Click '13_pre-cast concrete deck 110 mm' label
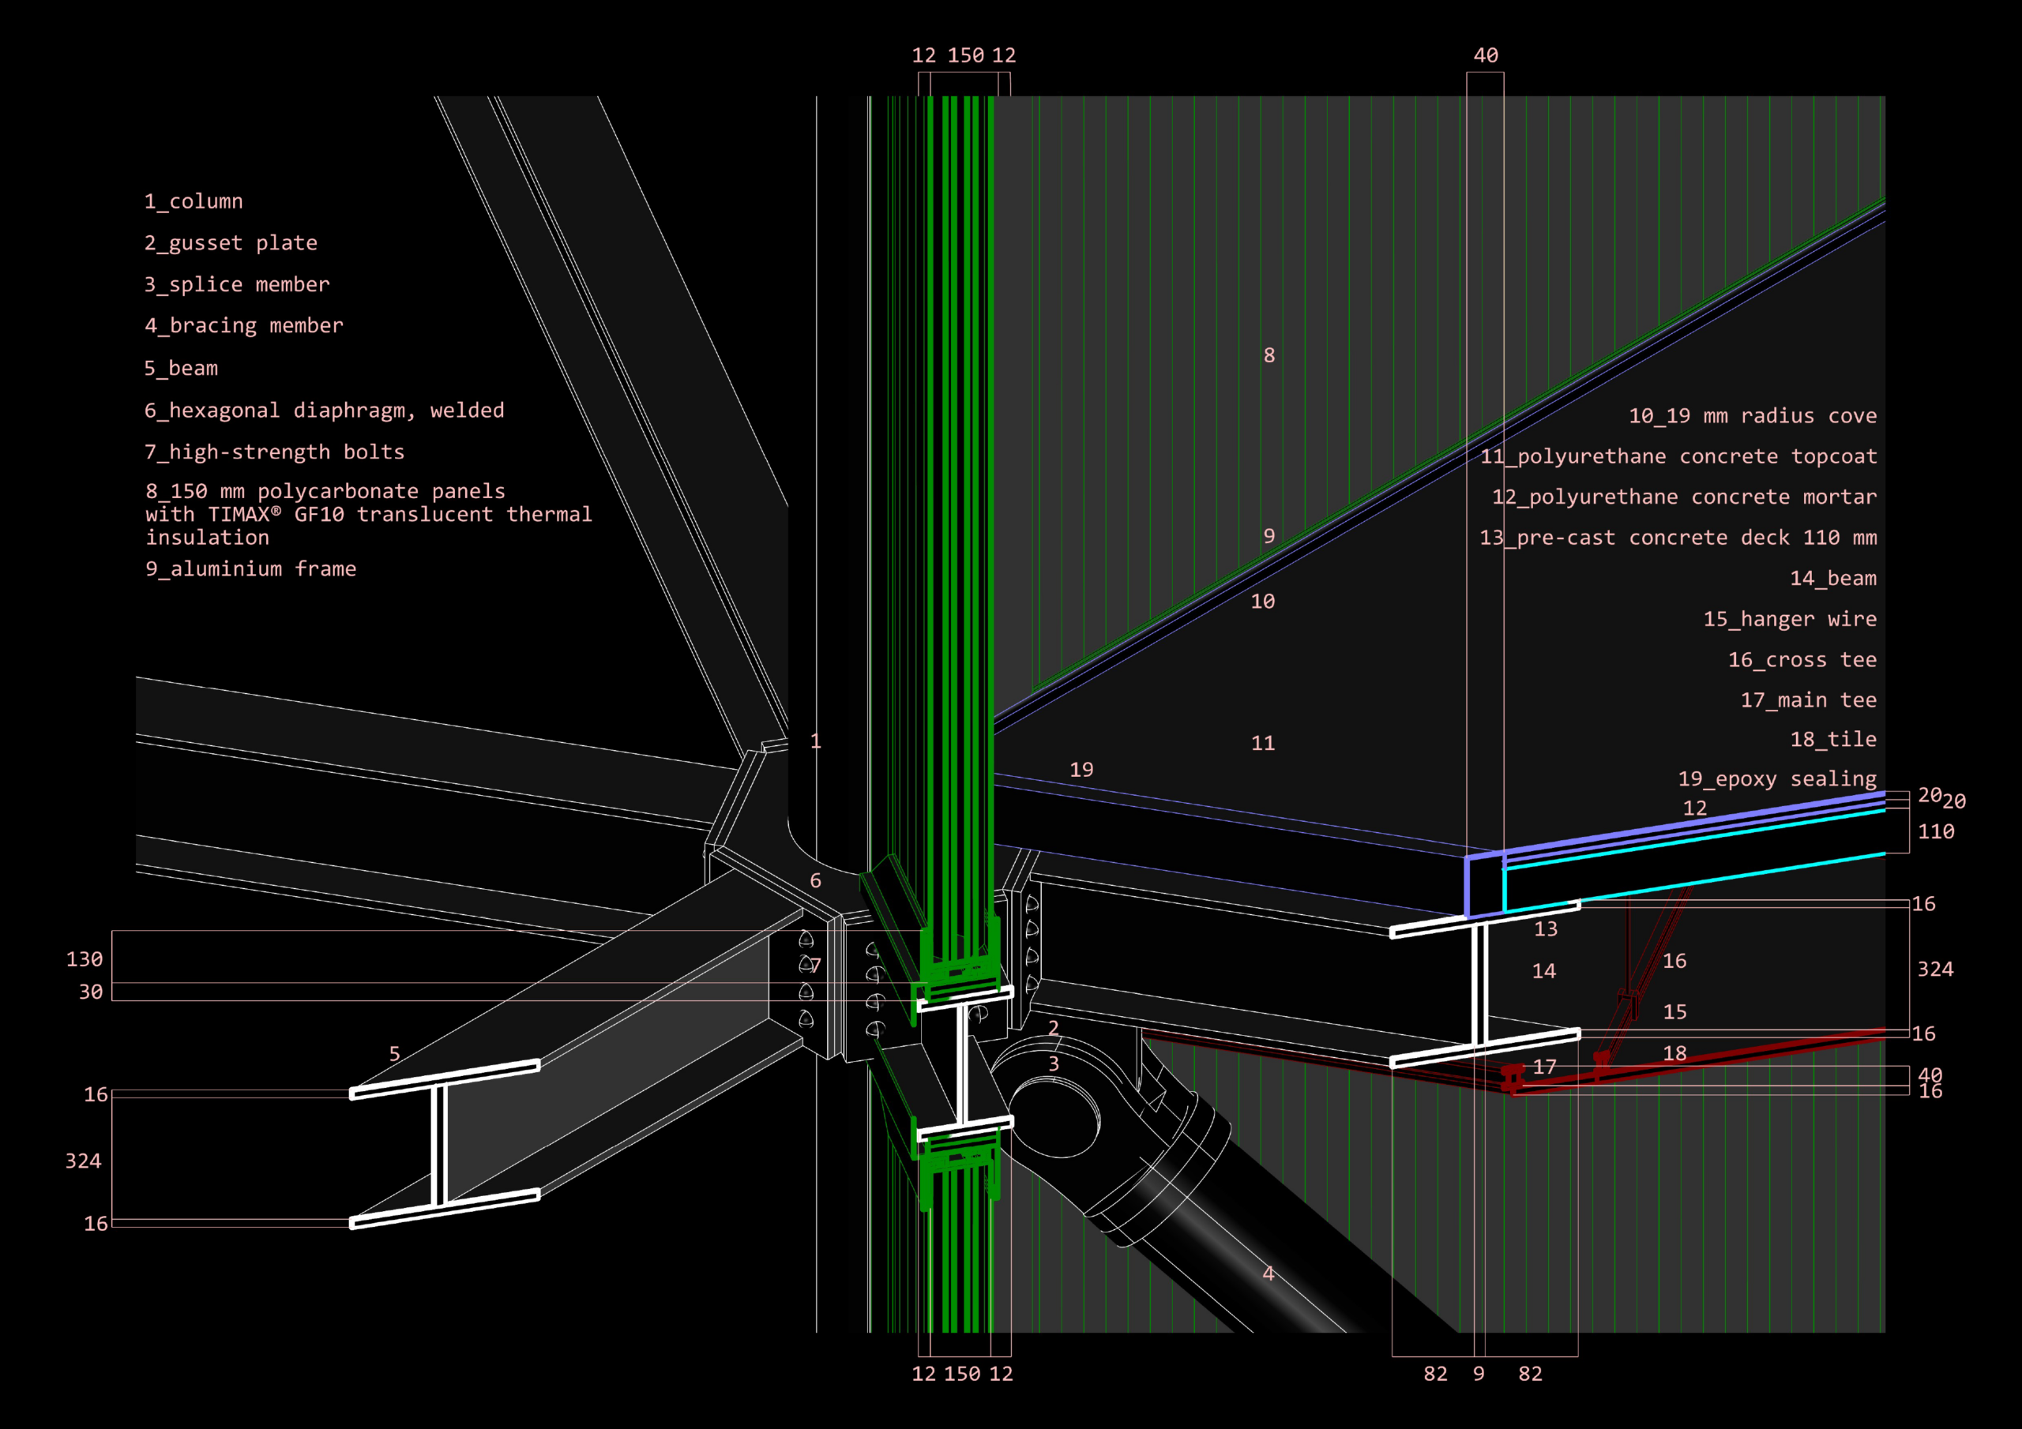Image resolution: width=2022 pixels, height=1429 pixels. tap(1678, 537)
